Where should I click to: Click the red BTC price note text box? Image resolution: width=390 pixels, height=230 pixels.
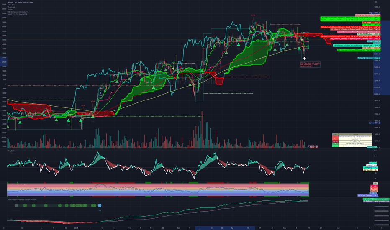pos(310,65)
